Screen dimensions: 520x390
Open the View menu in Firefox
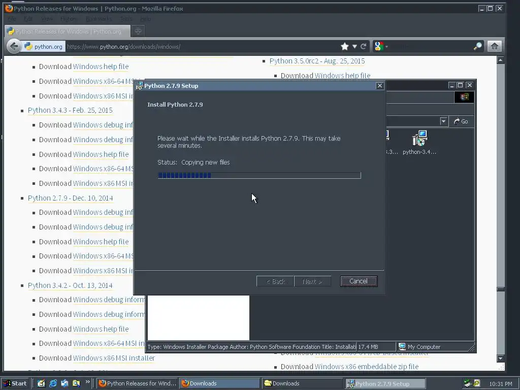pyautogui.click(x=47, y=19)
